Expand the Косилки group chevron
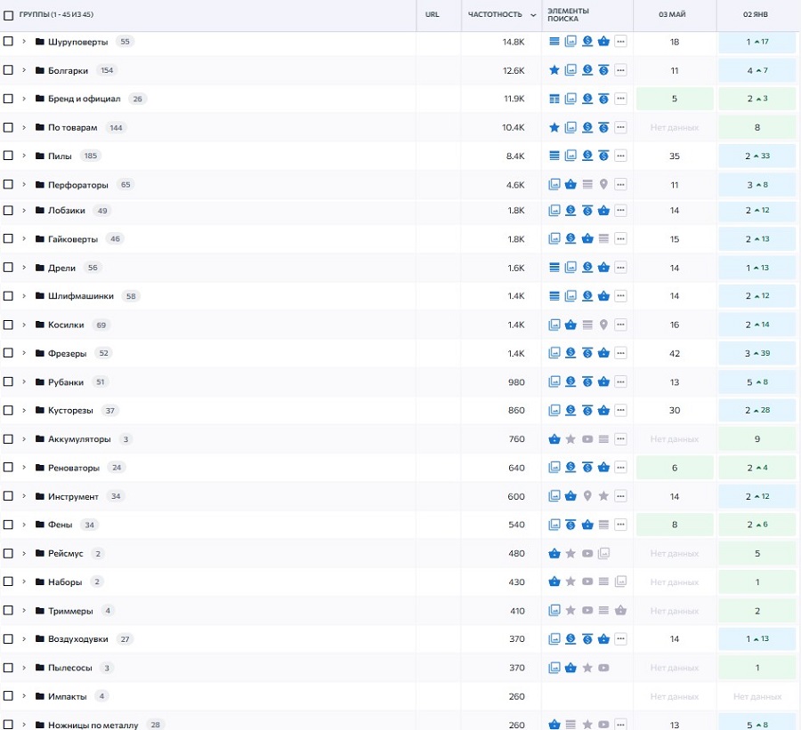Screen dimensions: 801x730 (x=24, y=325)
